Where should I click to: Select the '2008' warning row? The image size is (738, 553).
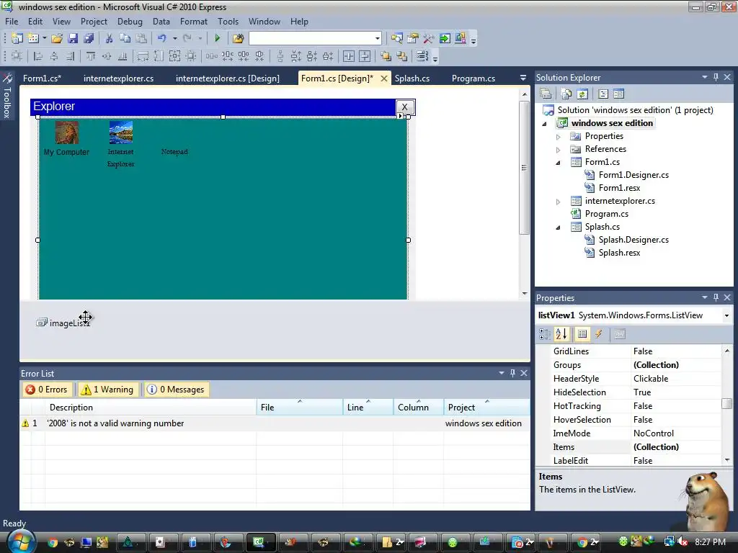275,423
